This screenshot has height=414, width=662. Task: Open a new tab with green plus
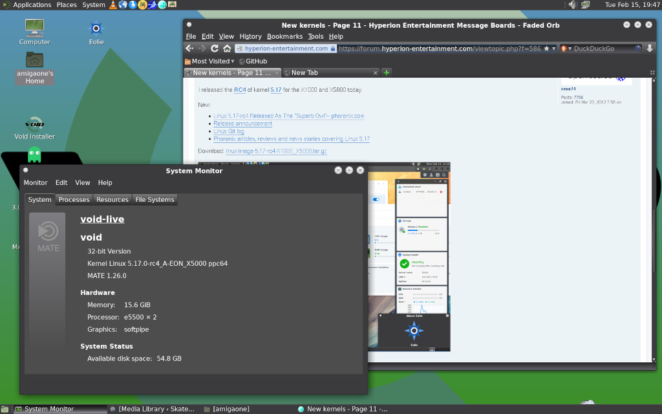click(x=387, y=72)
